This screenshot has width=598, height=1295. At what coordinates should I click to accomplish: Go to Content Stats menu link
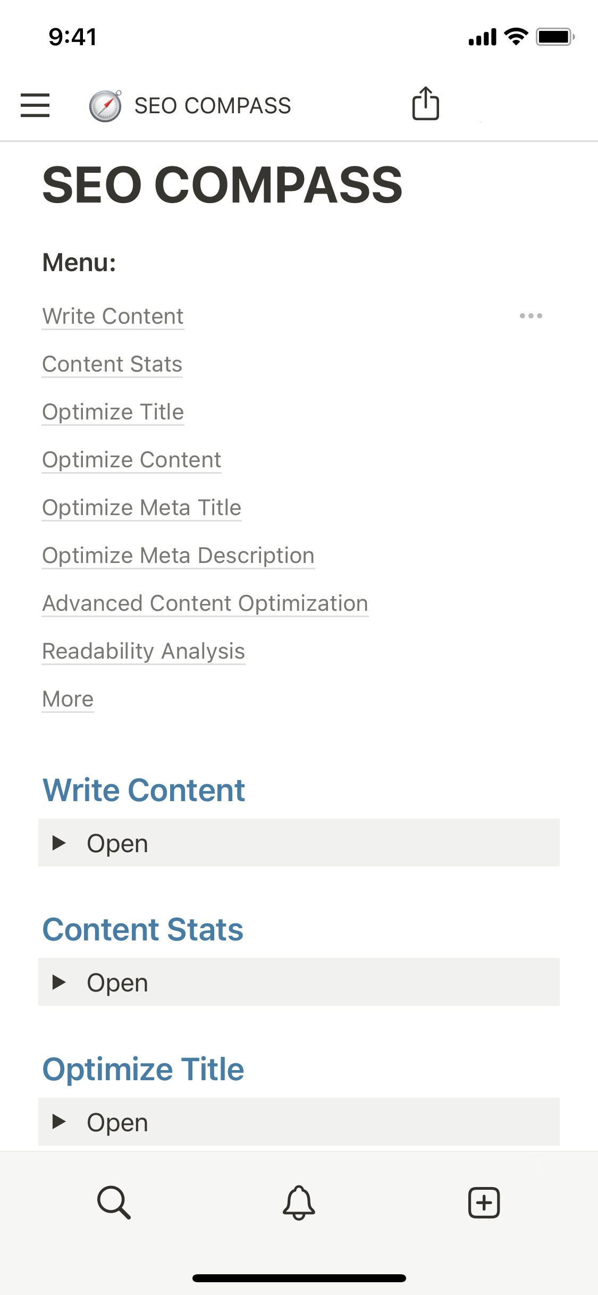point(112,364)
